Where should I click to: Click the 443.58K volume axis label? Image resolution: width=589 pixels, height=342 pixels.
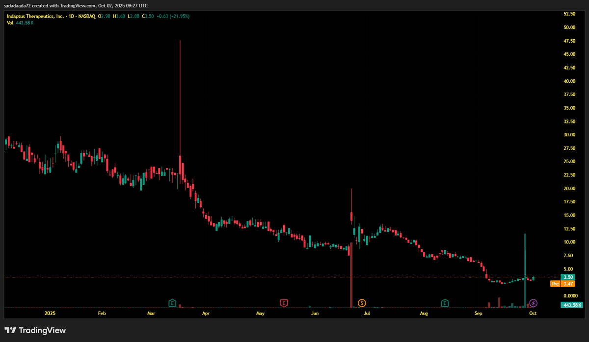(x=571, y=305)
